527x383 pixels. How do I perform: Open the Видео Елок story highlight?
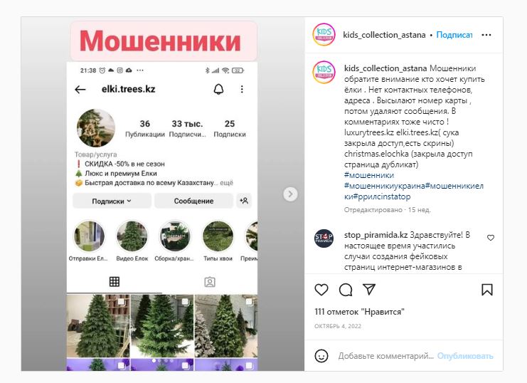coord(132,241)
